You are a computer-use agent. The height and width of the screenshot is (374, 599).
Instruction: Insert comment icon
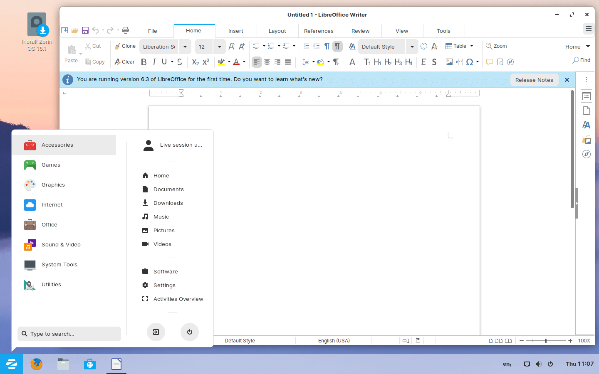tap(490, 62)
